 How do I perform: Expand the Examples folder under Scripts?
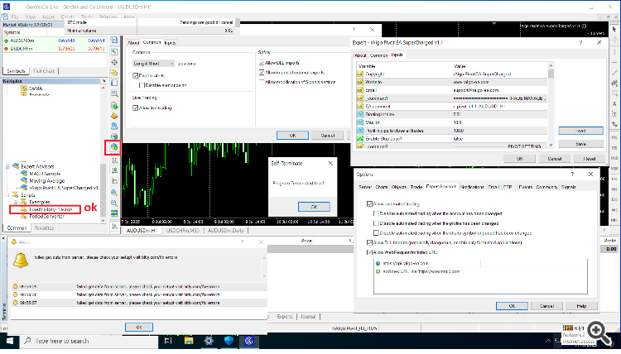(17, 202)
